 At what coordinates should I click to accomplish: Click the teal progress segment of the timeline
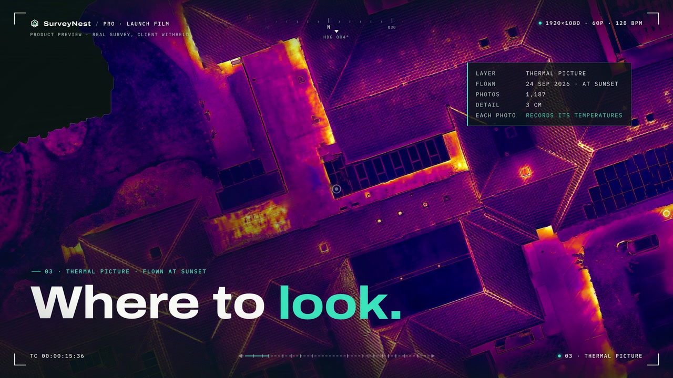pos(257,356)
